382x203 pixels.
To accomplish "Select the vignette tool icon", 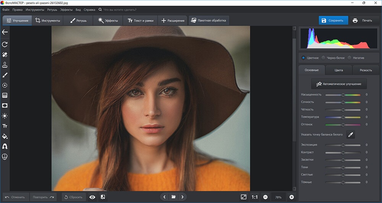I will (5, 106).
